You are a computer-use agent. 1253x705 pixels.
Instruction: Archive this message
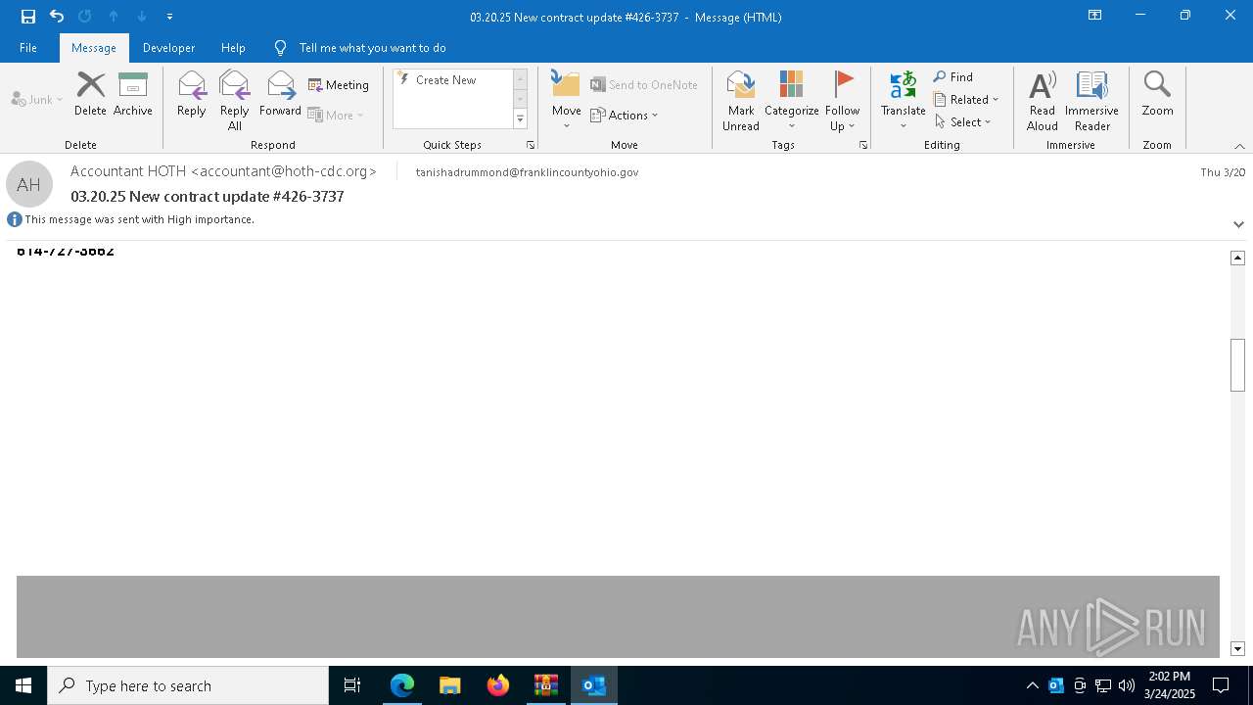click(133, 94)
